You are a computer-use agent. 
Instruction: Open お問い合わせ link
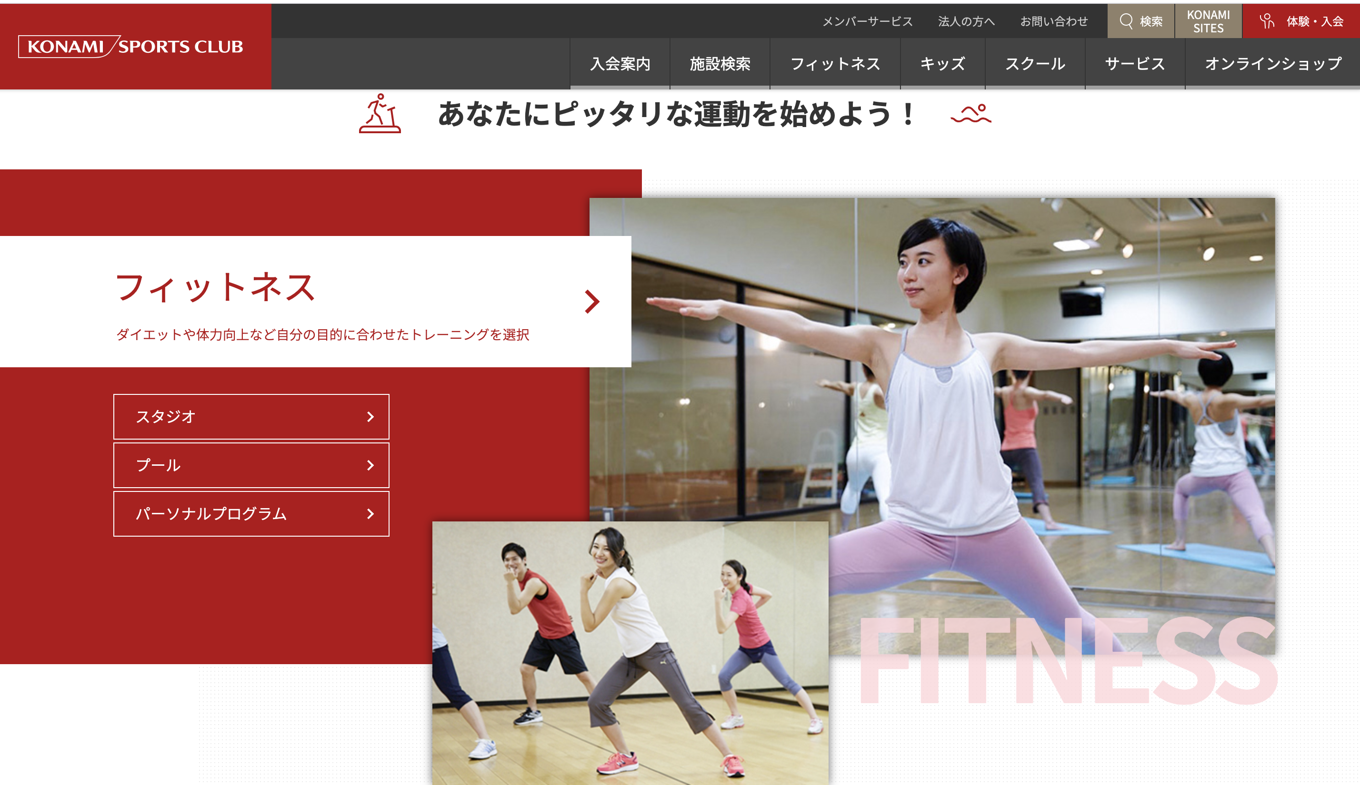tap(1054, 21)
